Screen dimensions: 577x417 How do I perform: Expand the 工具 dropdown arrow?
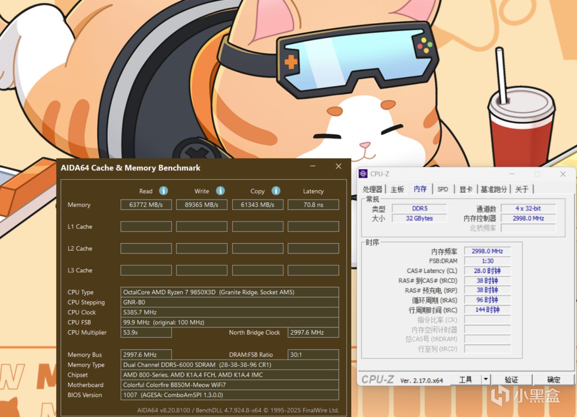pos(485,380)
